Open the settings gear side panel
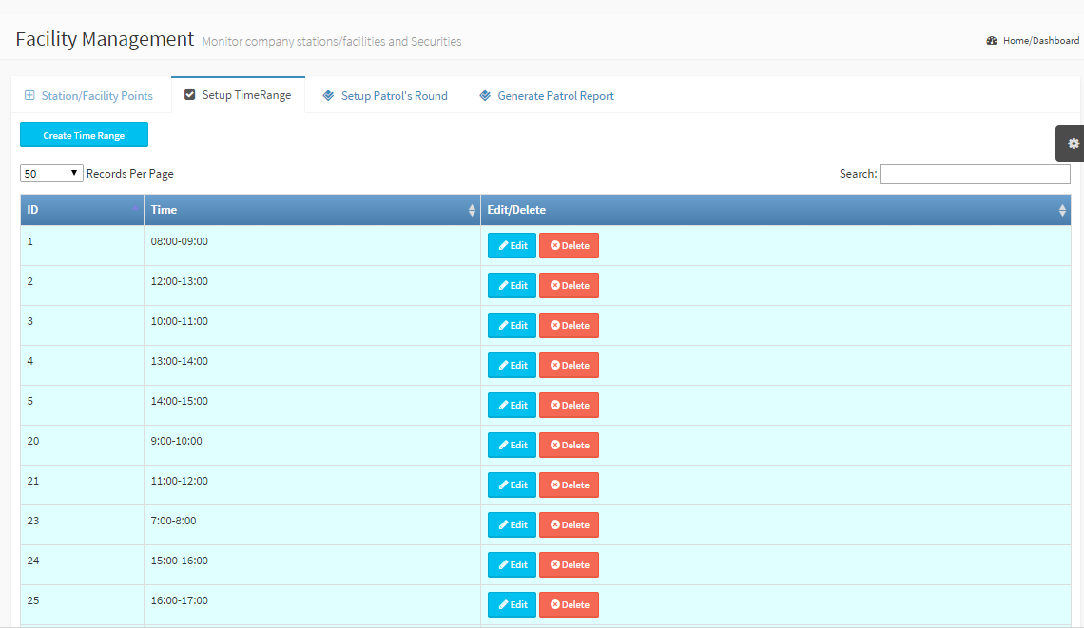The image size is (1084, 628). [1073, 143]
